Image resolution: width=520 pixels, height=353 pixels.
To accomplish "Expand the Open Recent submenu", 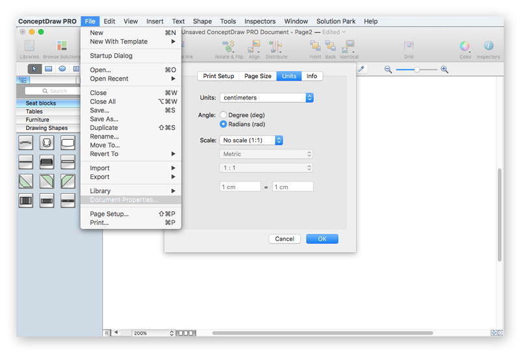I will 131,79.
